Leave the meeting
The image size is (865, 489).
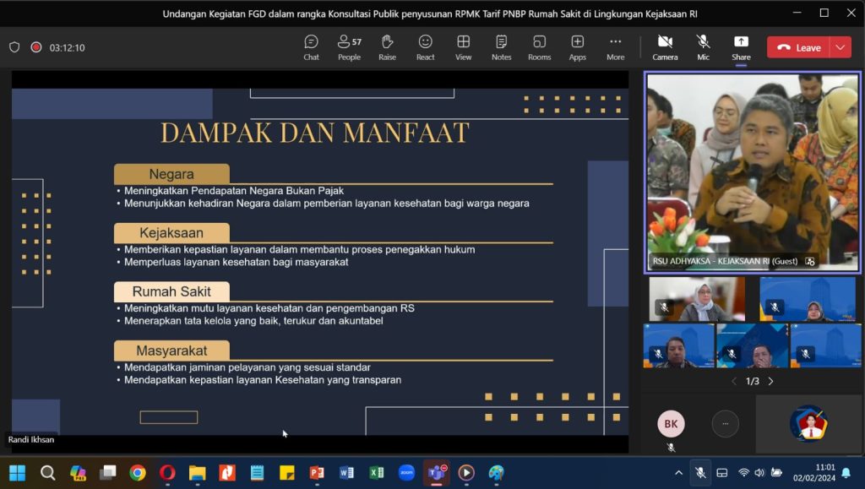(799, 47)
